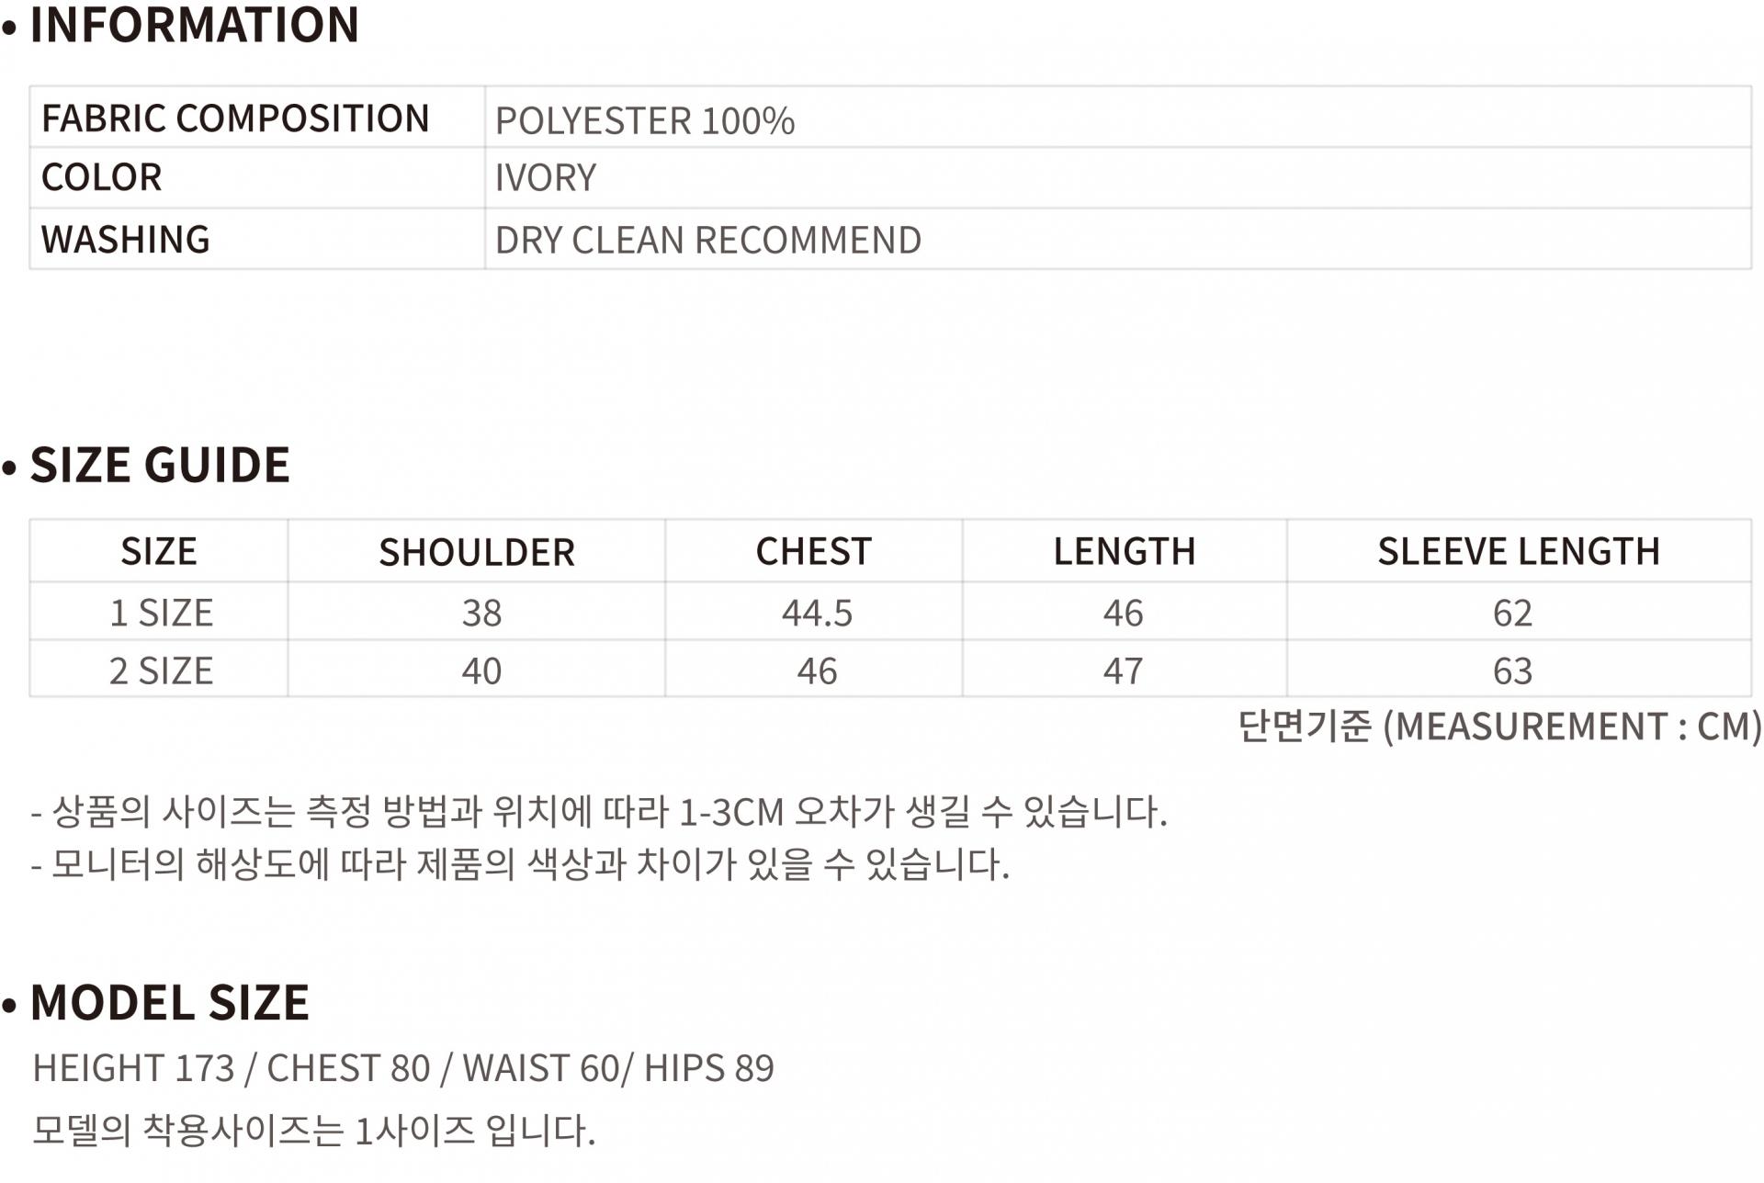
Task: Select shoulder value 38 for 1 SIZE
Action: tap(481, 613)
